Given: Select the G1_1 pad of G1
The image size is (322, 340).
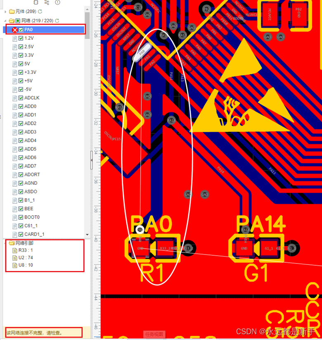Looking at the screenshot, I should point(269,248).
